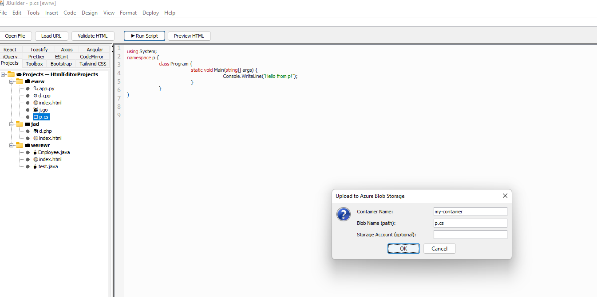
Task: Select app.py in the project tree
Action: (44, 89)
